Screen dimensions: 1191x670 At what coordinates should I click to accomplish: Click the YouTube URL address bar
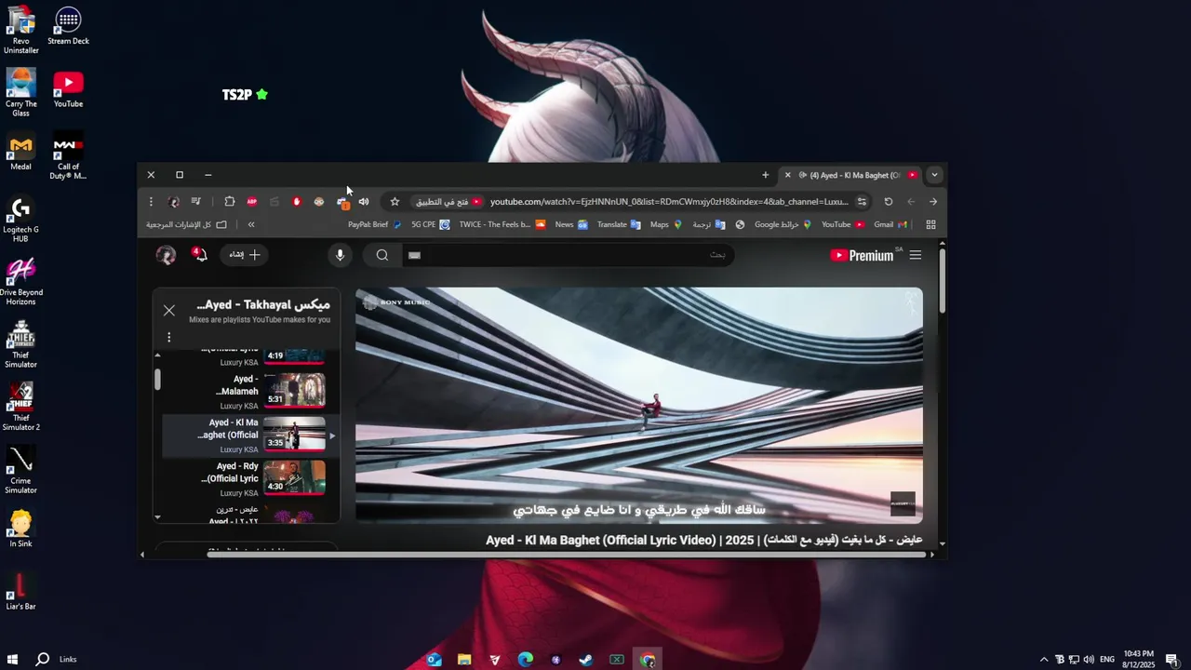point(669,201)
